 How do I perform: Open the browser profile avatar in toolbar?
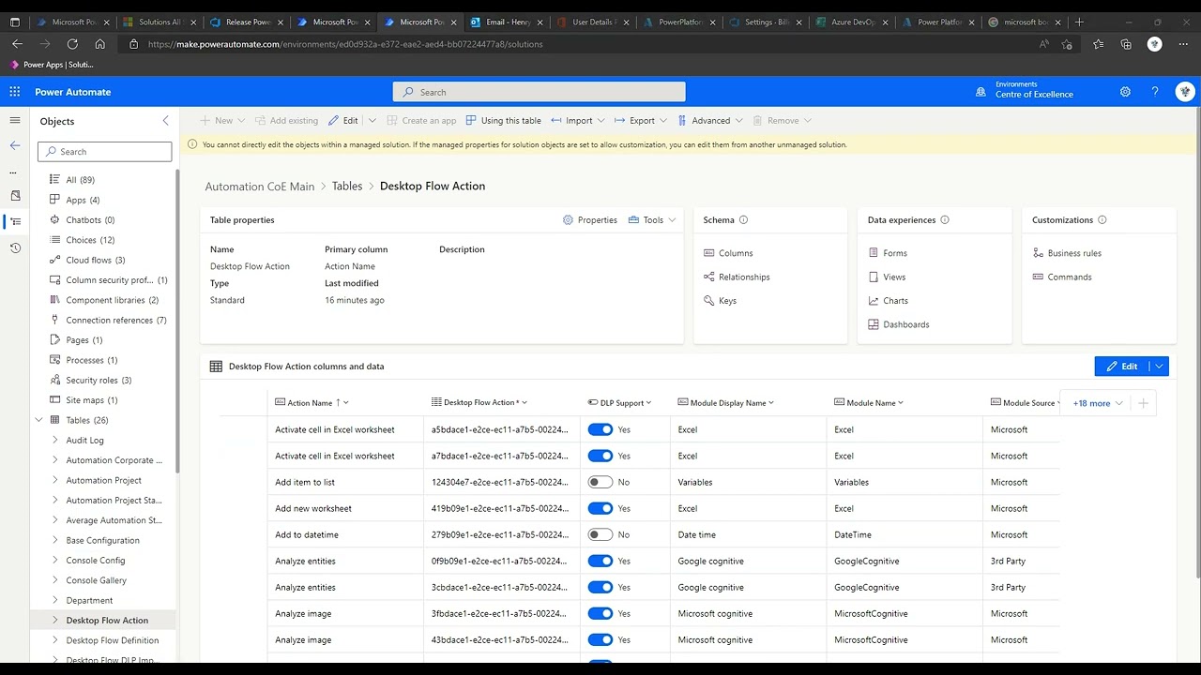pyautogui.click(x=1155, y=44)
